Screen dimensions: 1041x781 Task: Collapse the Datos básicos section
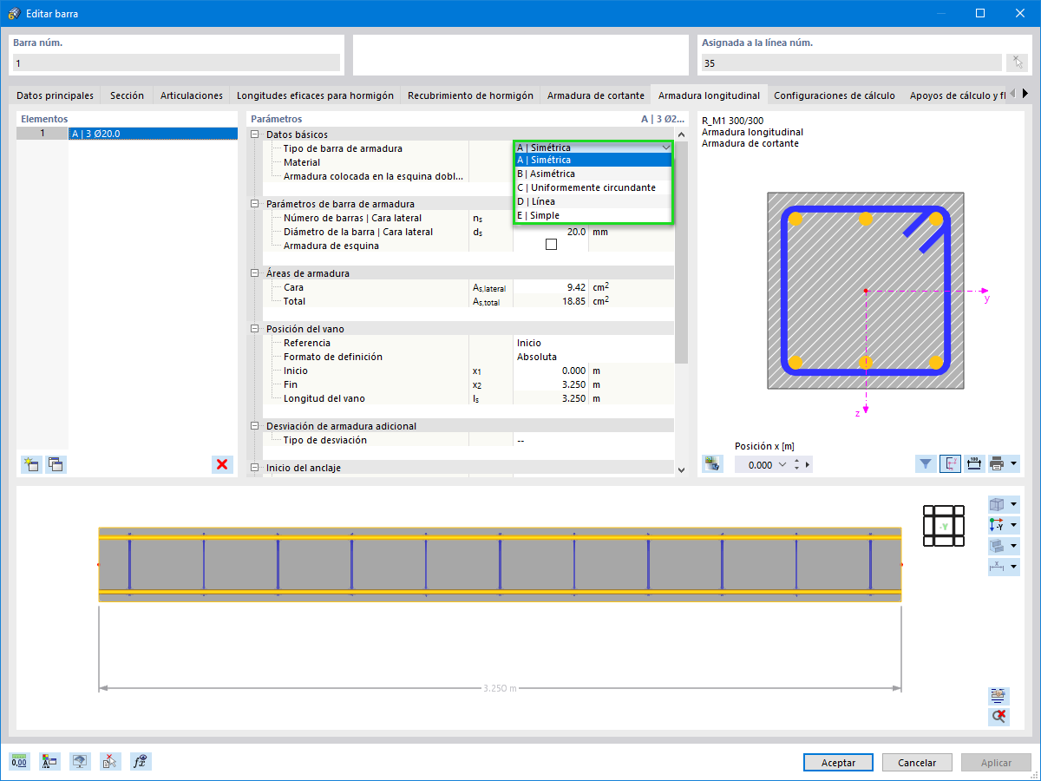[x=255, y=135]
